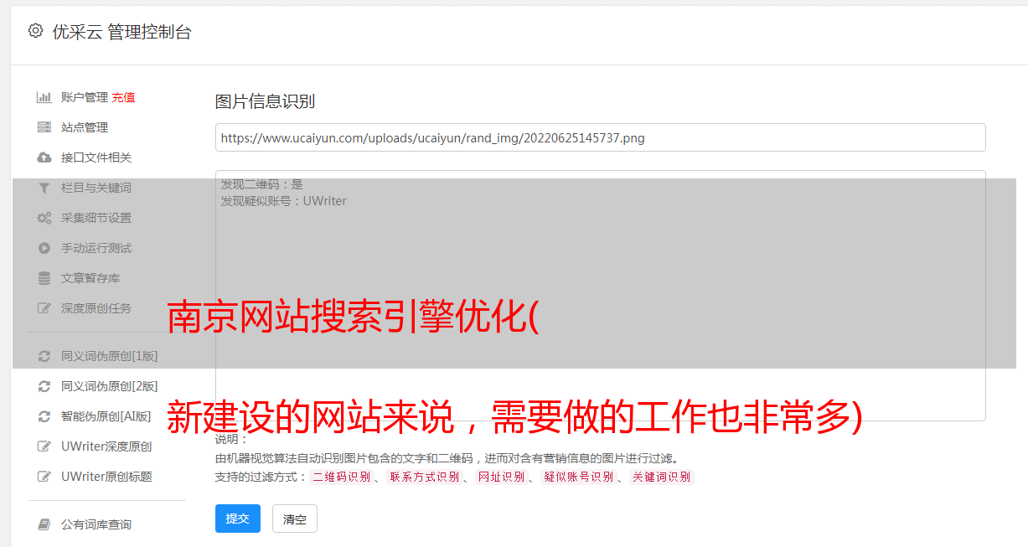This screenshot has width=1028, height=547.
Task: Click the refresh icon for 同义词伪原创[2版]
Action: point(44,386)
